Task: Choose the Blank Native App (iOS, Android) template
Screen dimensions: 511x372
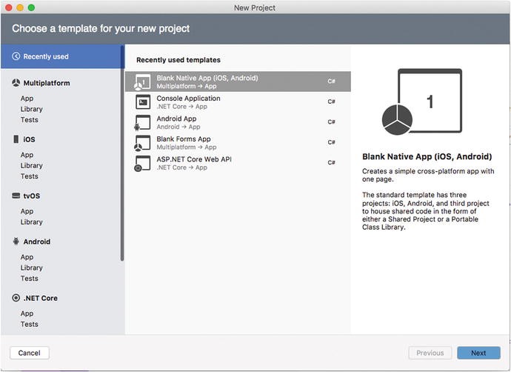Action: pos(238,82)
